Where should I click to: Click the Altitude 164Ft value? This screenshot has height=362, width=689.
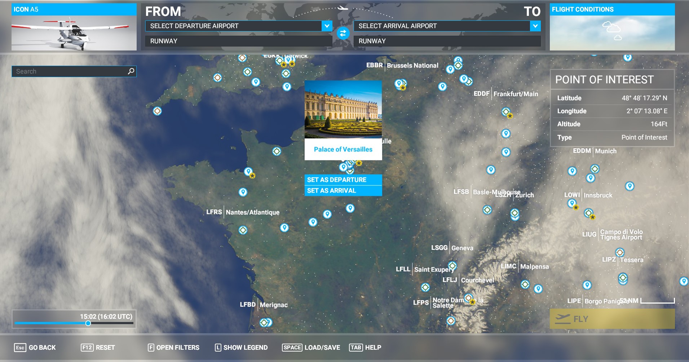(659, 124)
